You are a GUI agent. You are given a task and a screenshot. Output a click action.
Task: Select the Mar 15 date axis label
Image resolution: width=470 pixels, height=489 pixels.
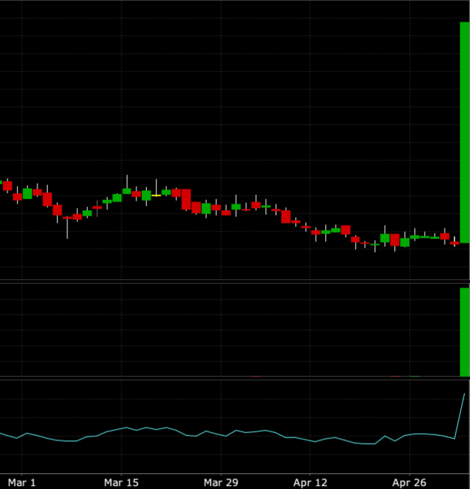pos(121,482)
